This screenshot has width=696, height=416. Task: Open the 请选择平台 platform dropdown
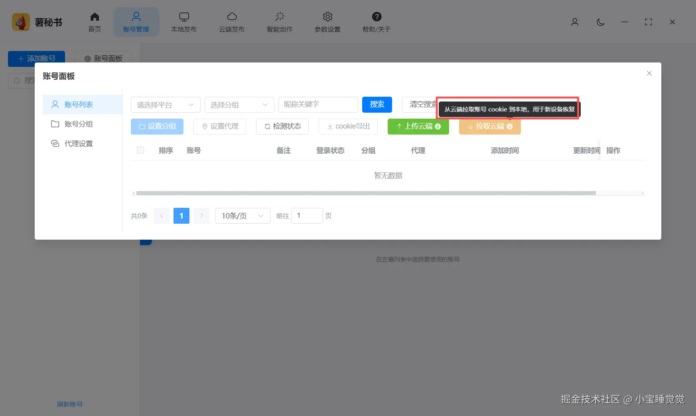pos(165,105)
